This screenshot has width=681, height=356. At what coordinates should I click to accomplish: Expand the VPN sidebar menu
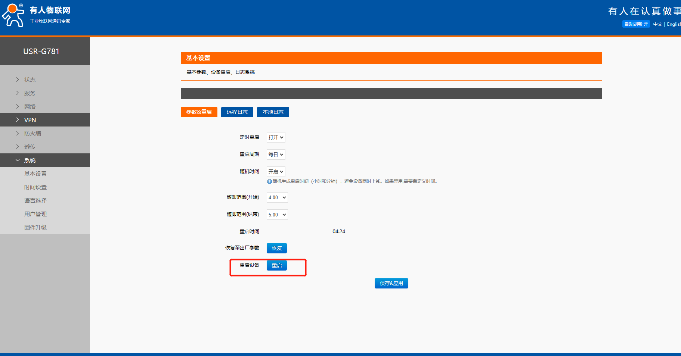click(x=30, y=120)
